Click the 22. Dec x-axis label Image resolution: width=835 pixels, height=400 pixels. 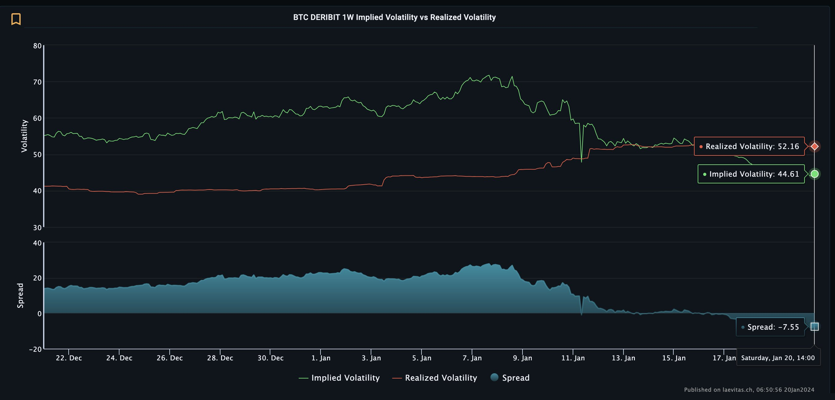[x=69, y=358]
